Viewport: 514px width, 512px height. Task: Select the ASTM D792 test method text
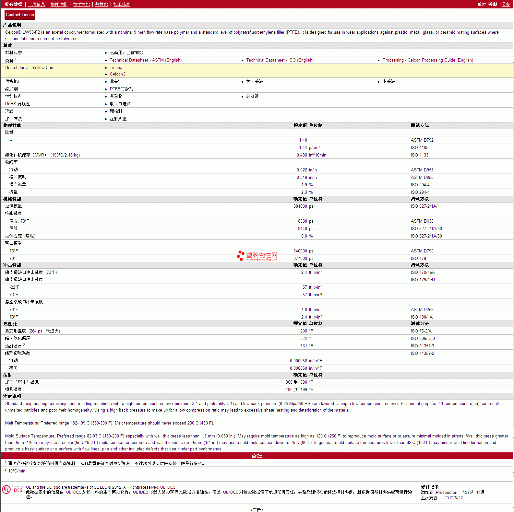(x=422, y=140)
